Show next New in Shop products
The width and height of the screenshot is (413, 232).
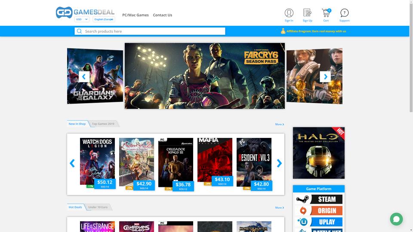click(279, 163)
